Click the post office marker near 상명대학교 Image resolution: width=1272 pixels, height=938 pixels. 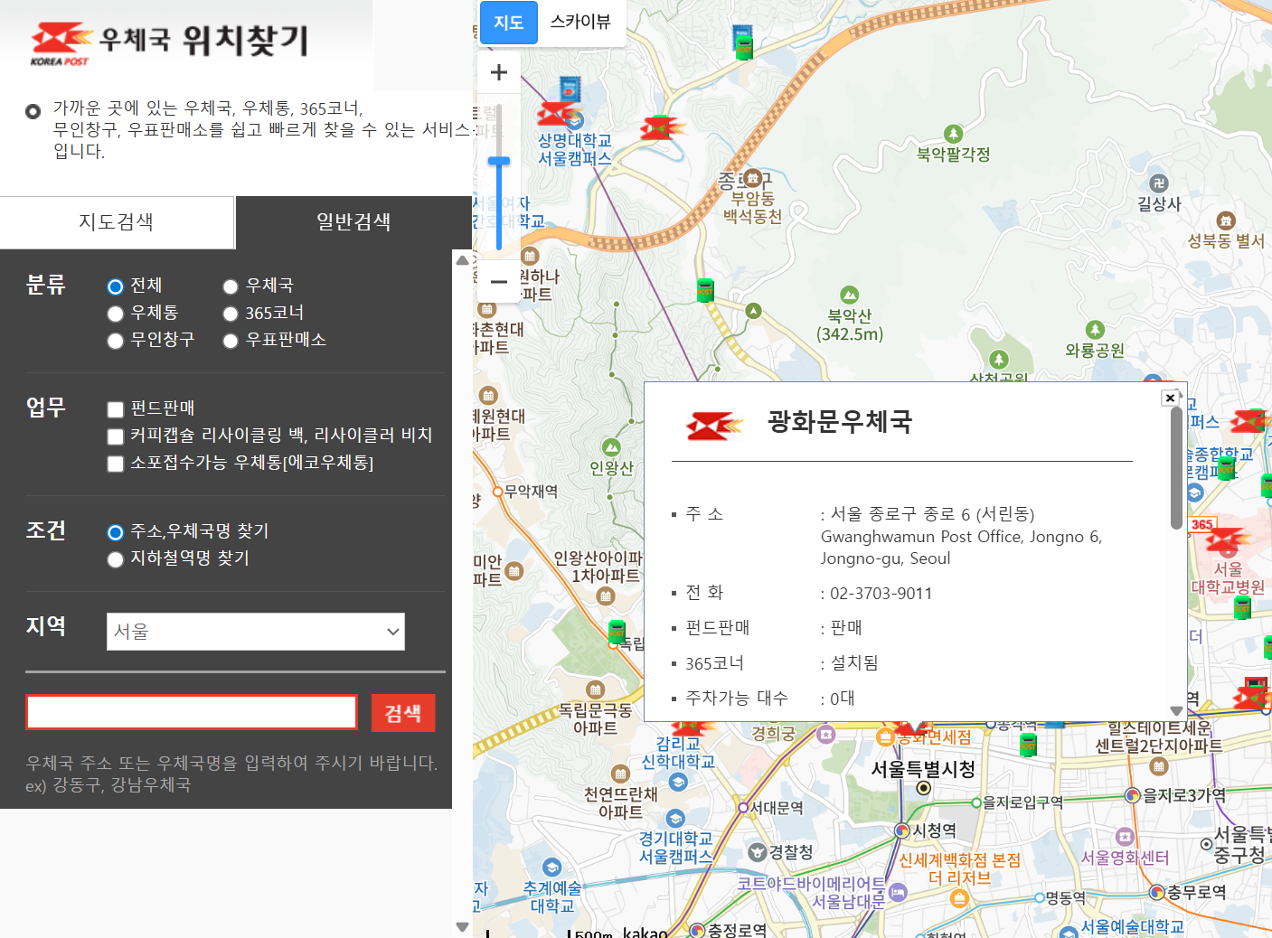555,115
